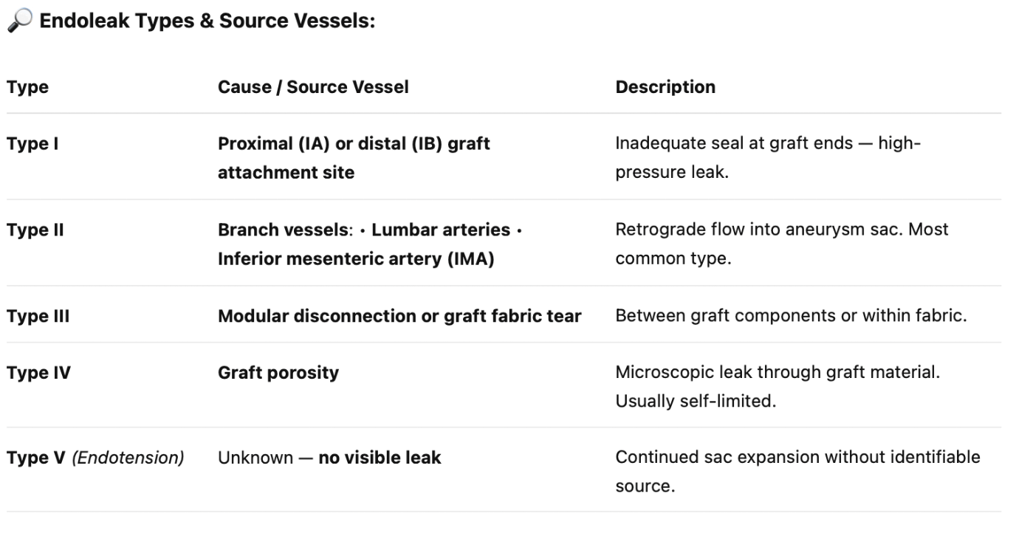Click the 'no visible leak' bold text

click(x=380, y=458)
